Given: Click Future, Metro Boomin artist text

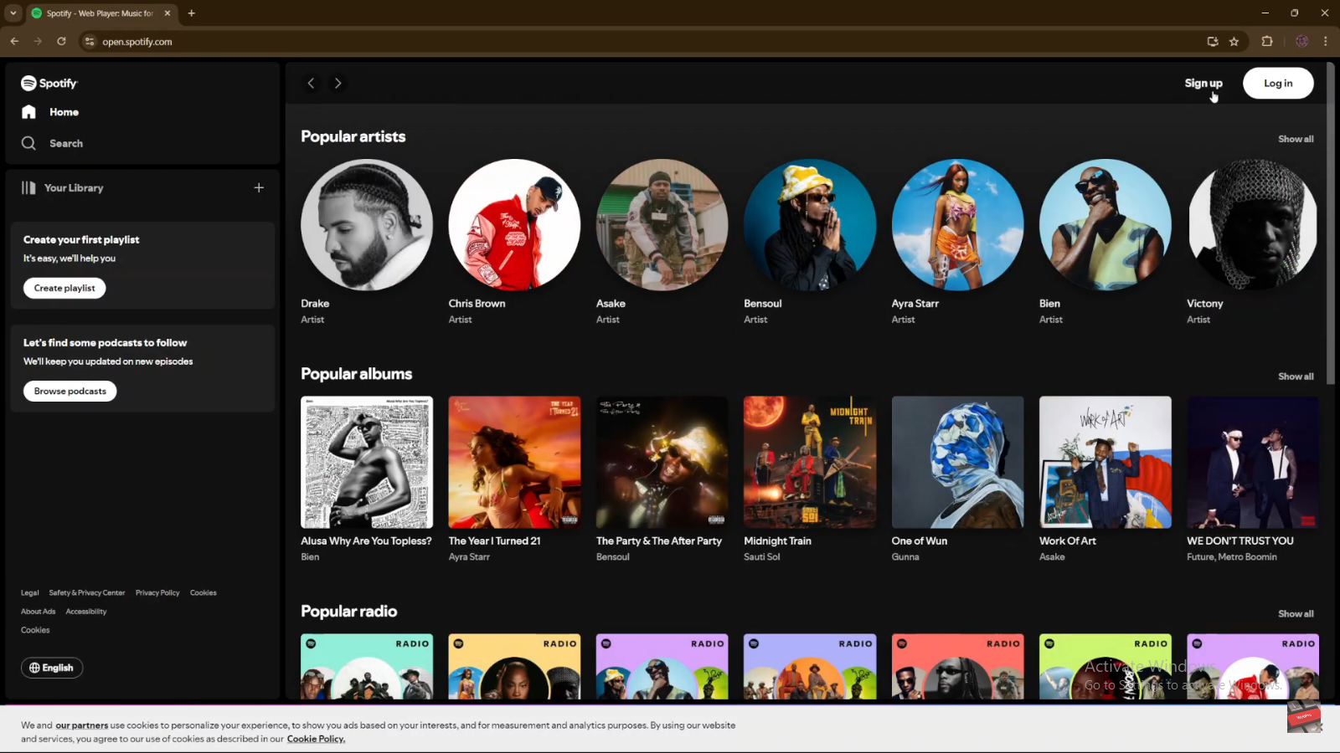Looking at the screenshot, I should [x=1232, y=557].
